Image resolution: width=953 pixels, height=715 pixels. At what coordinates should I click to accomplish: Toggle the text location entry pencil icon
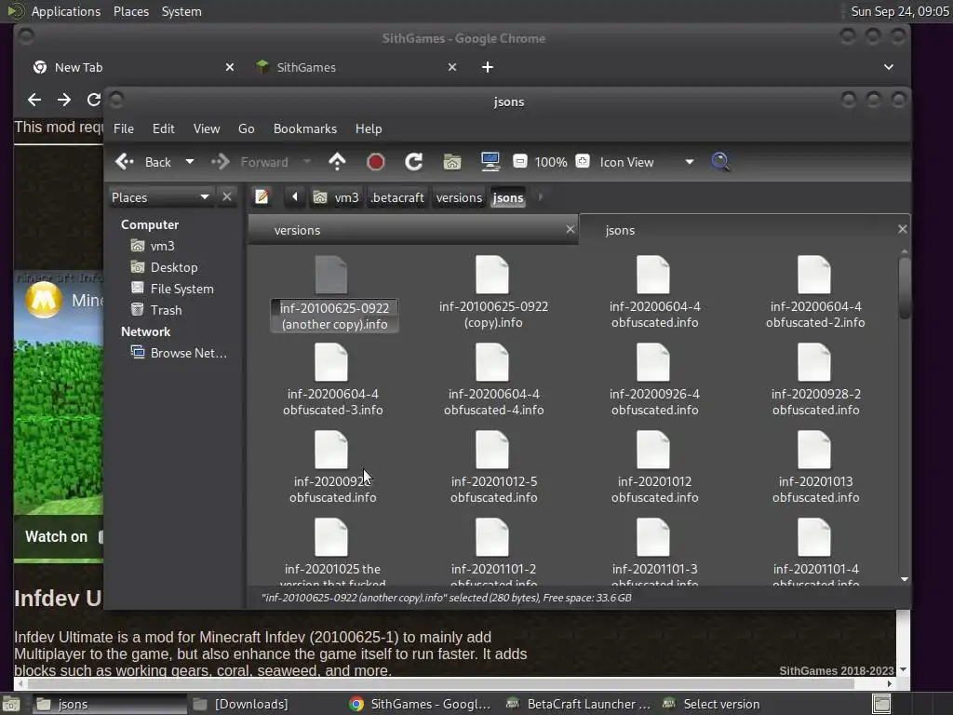262,197
